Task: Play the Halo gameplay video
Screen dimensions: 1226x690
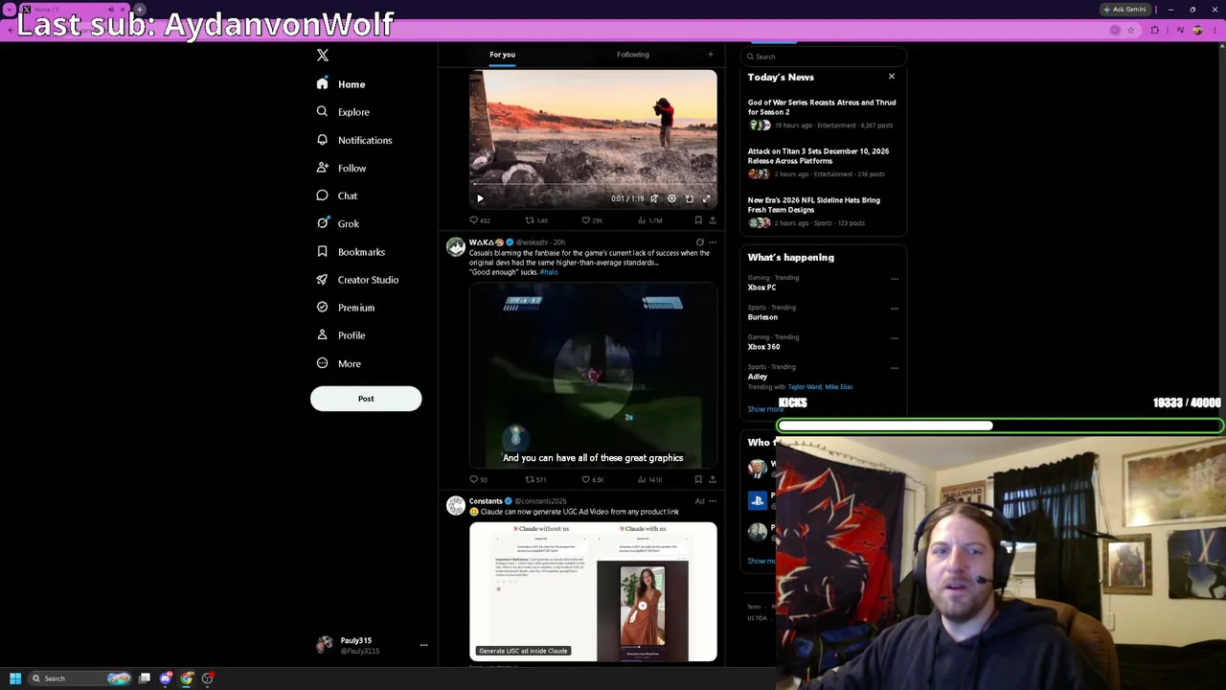Action: (593, 377)
